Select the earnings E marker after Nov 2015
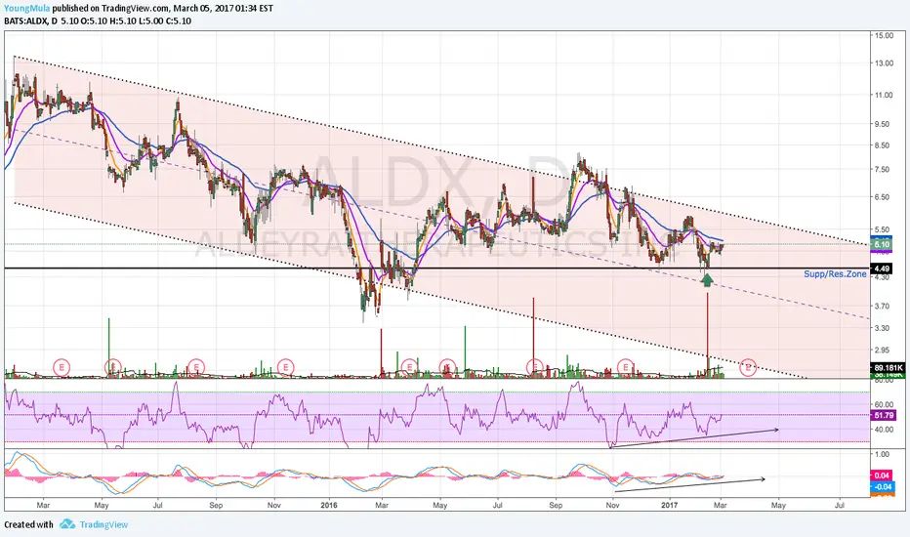Viewport: 910px width, 537px height. pos(285,367)
